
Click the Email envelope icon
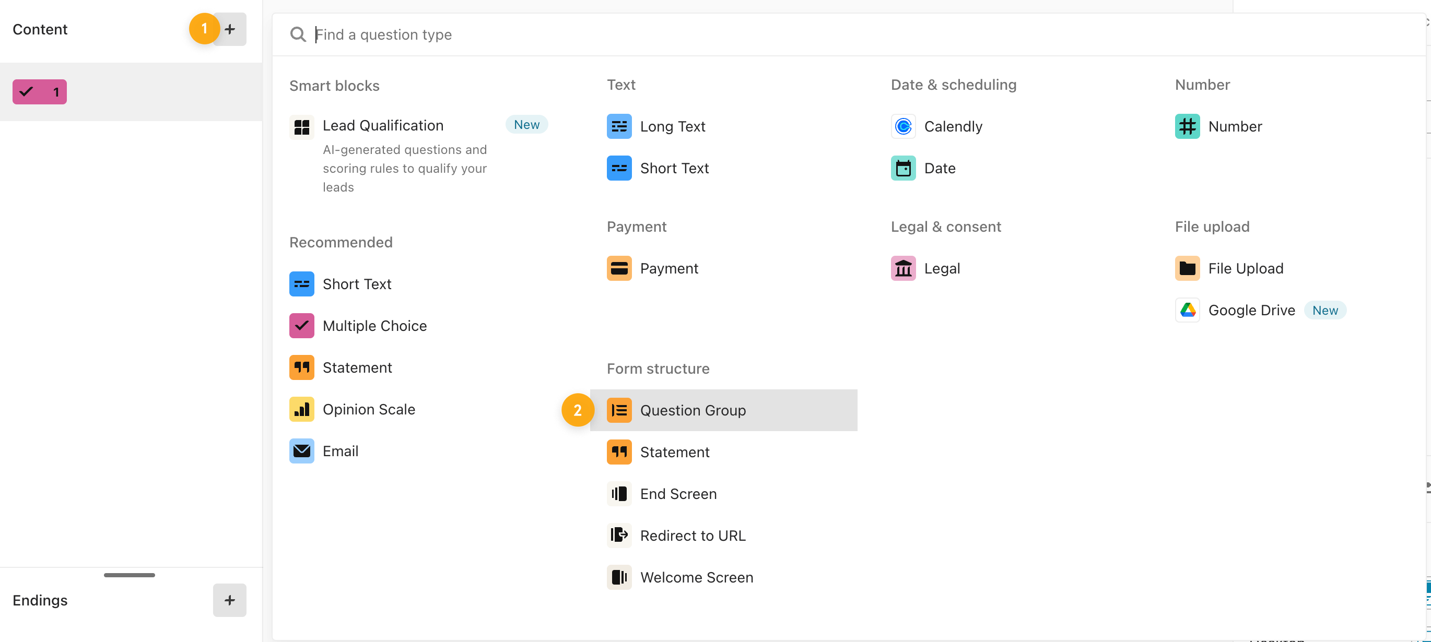302,451
